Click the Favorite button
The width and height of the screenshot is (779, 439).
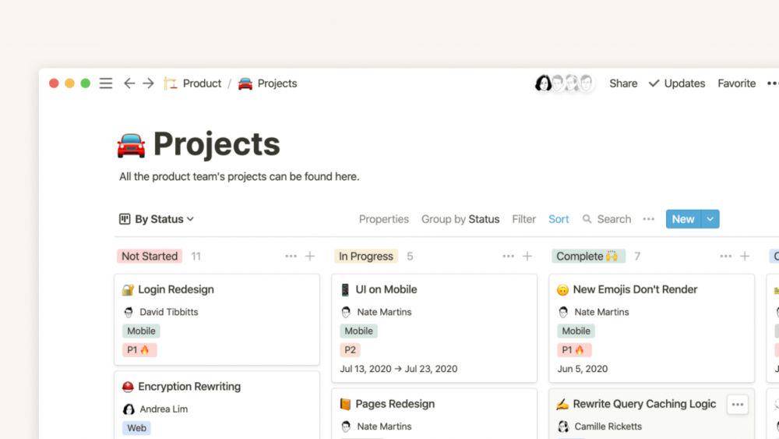[x=736, y=83]
